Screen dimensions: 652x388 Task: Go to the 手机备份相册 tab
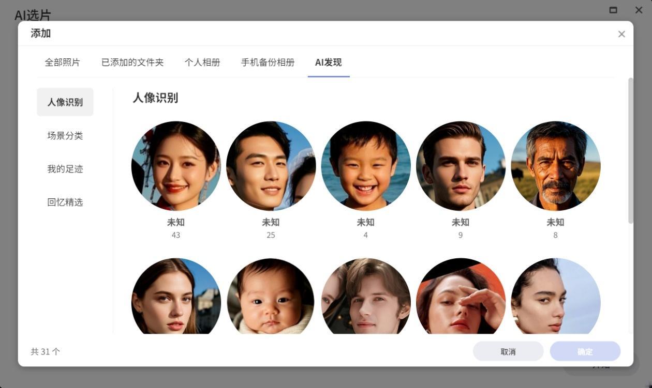tap(268, 63)
